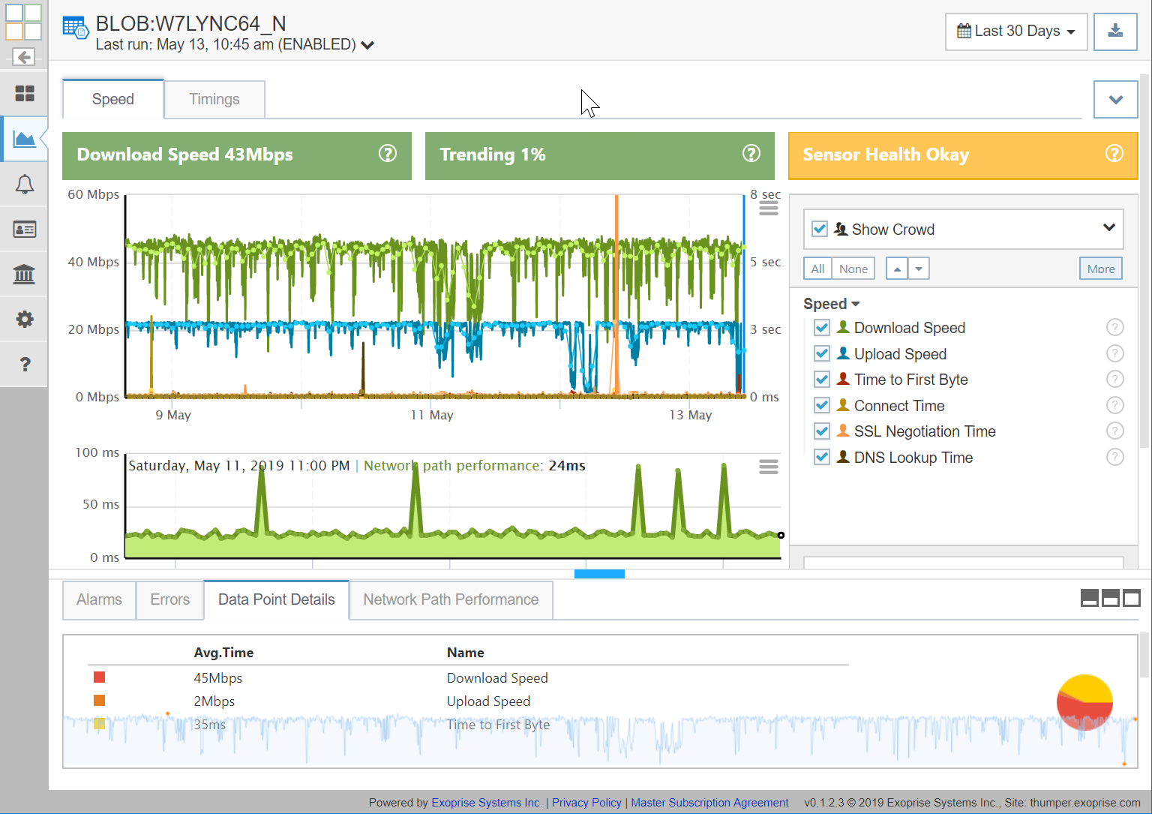1152x814 pixels.
Task: Click the collapse chevron button by tabs
Action: pyautogui.click(x=1115, y=99)
